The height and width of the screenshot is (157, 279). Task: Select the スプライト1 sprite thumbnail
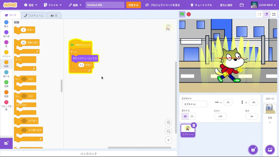(188, 131)
